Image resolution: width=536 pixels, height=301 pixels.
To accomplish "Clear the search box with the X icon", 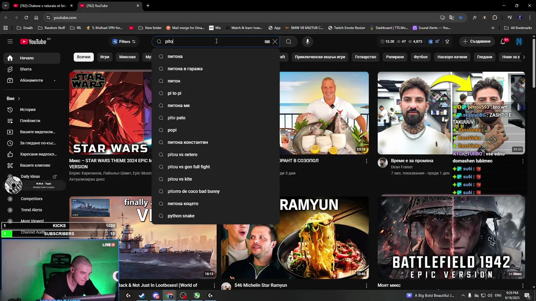I will (275, 41).
